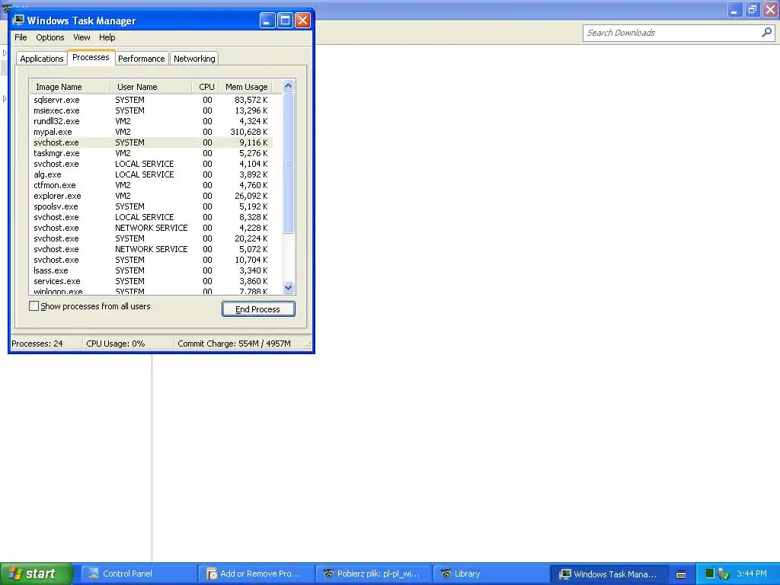780x585 pixels.
Task: Switch to Control Panel taskbar button
Action: pyautogui.click(x=139, y=574)
